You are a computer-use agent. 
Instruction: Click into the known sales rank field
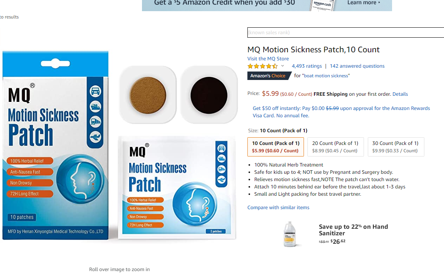click(x=346, y=33)
